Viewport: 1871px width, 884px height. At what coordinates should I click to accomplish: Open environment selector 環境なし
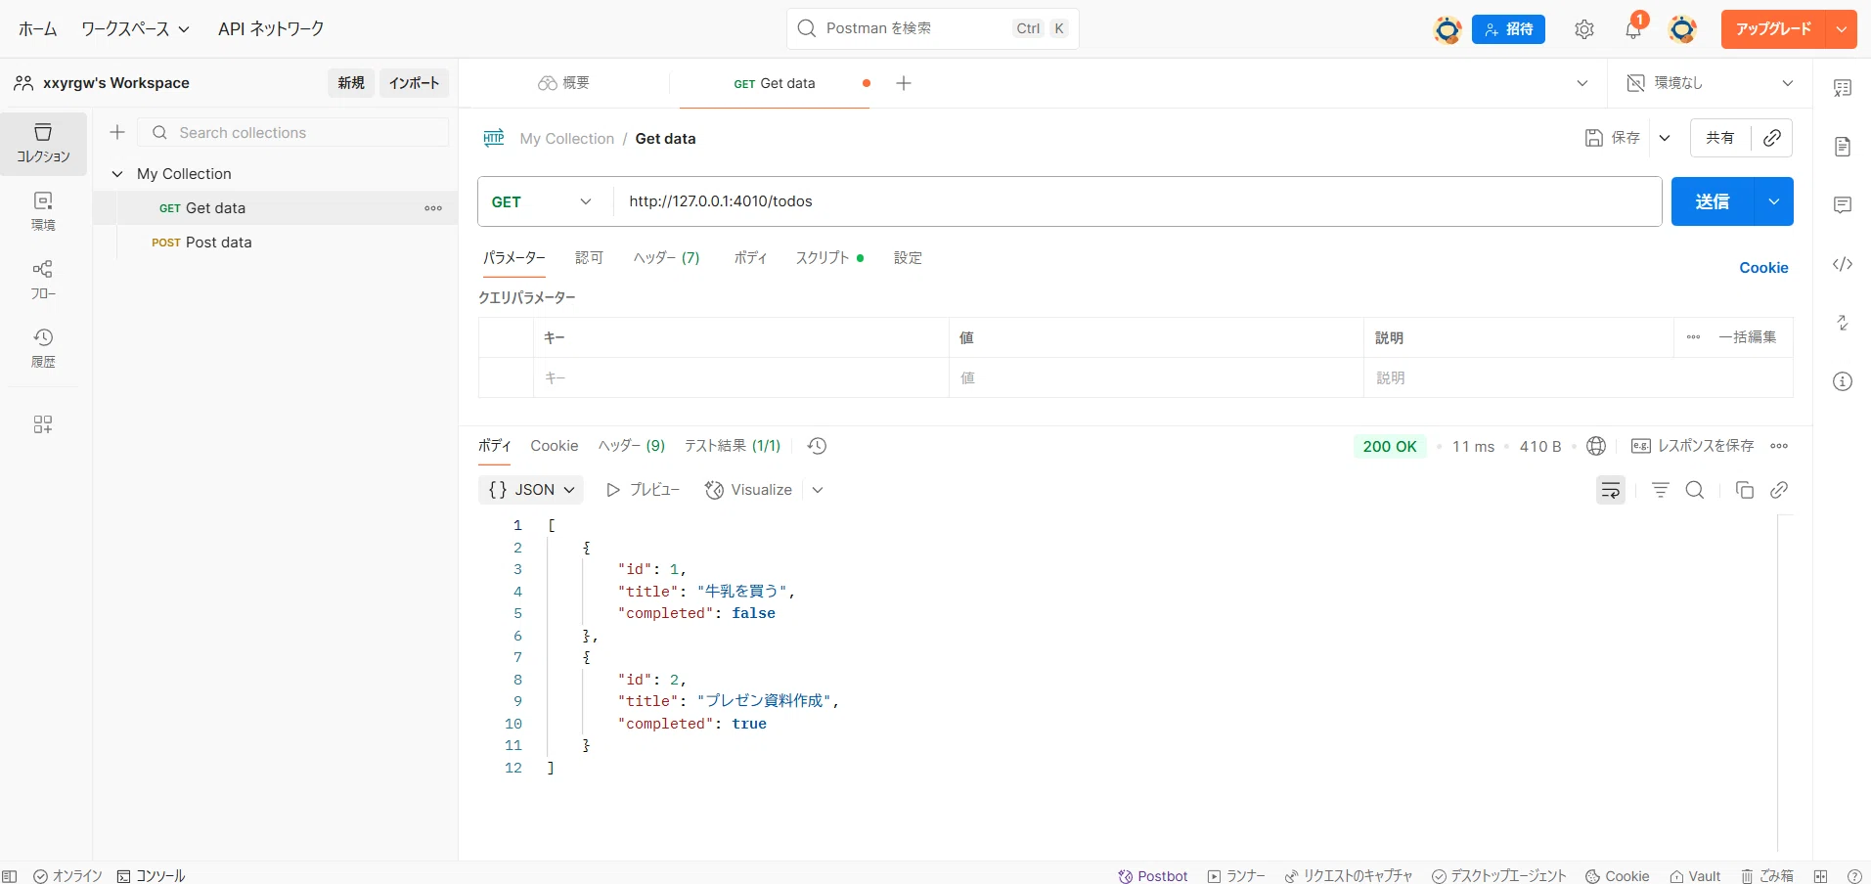pyautogui.click(x=1710, y=83)
